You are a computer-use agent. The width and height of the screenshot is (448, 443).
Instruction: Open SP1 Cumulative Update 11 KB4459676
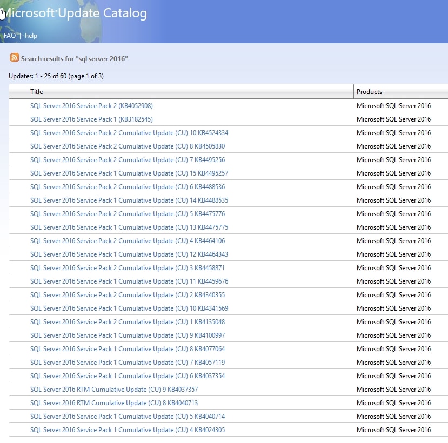pyautogui.click(x=129, y=281)
